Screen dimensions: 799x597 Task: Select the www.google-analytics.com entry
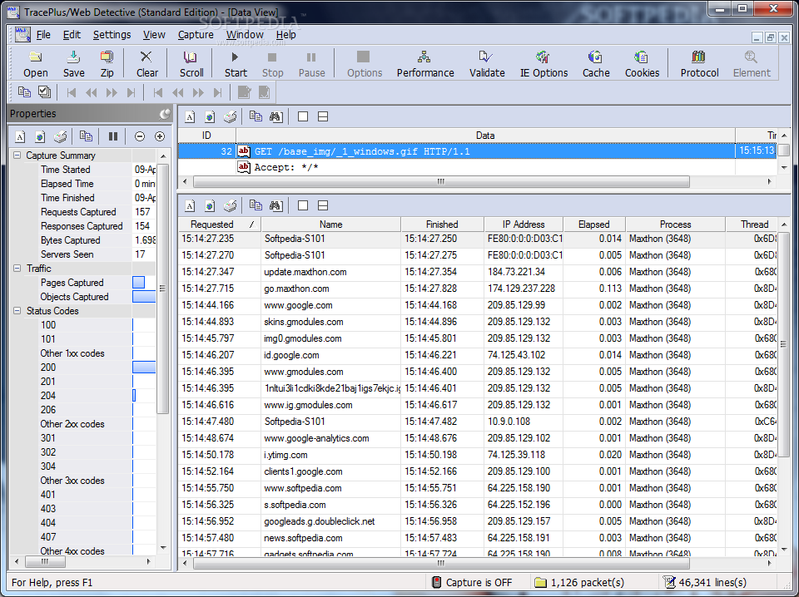tap(478, 438)
